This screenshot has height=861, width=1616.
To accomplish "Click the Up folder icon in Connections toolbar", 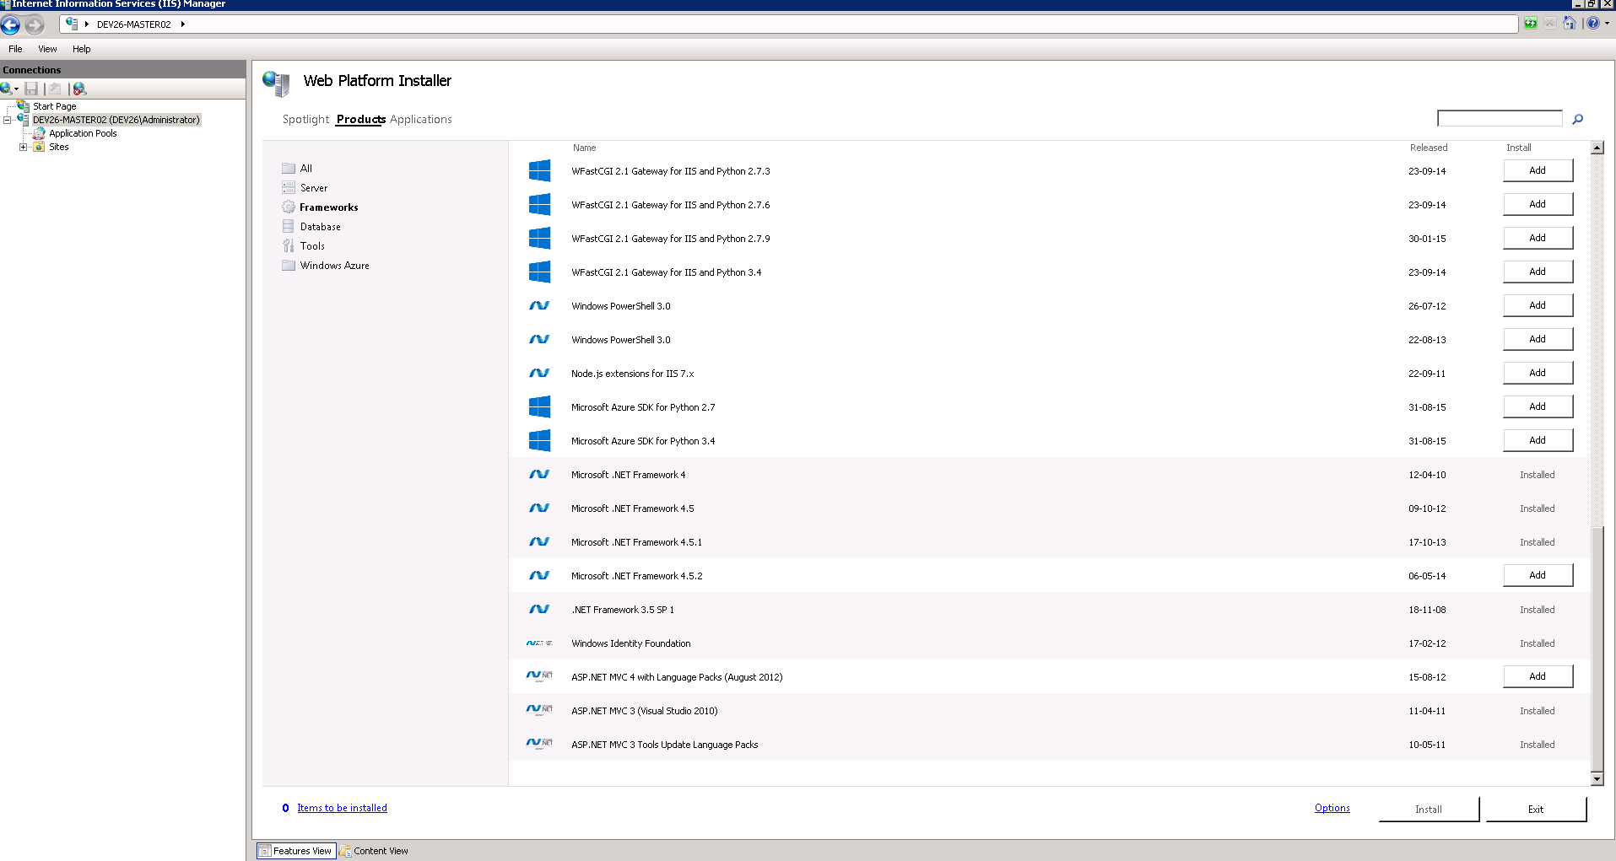I will pyautogui.click(x=55, y=89).
